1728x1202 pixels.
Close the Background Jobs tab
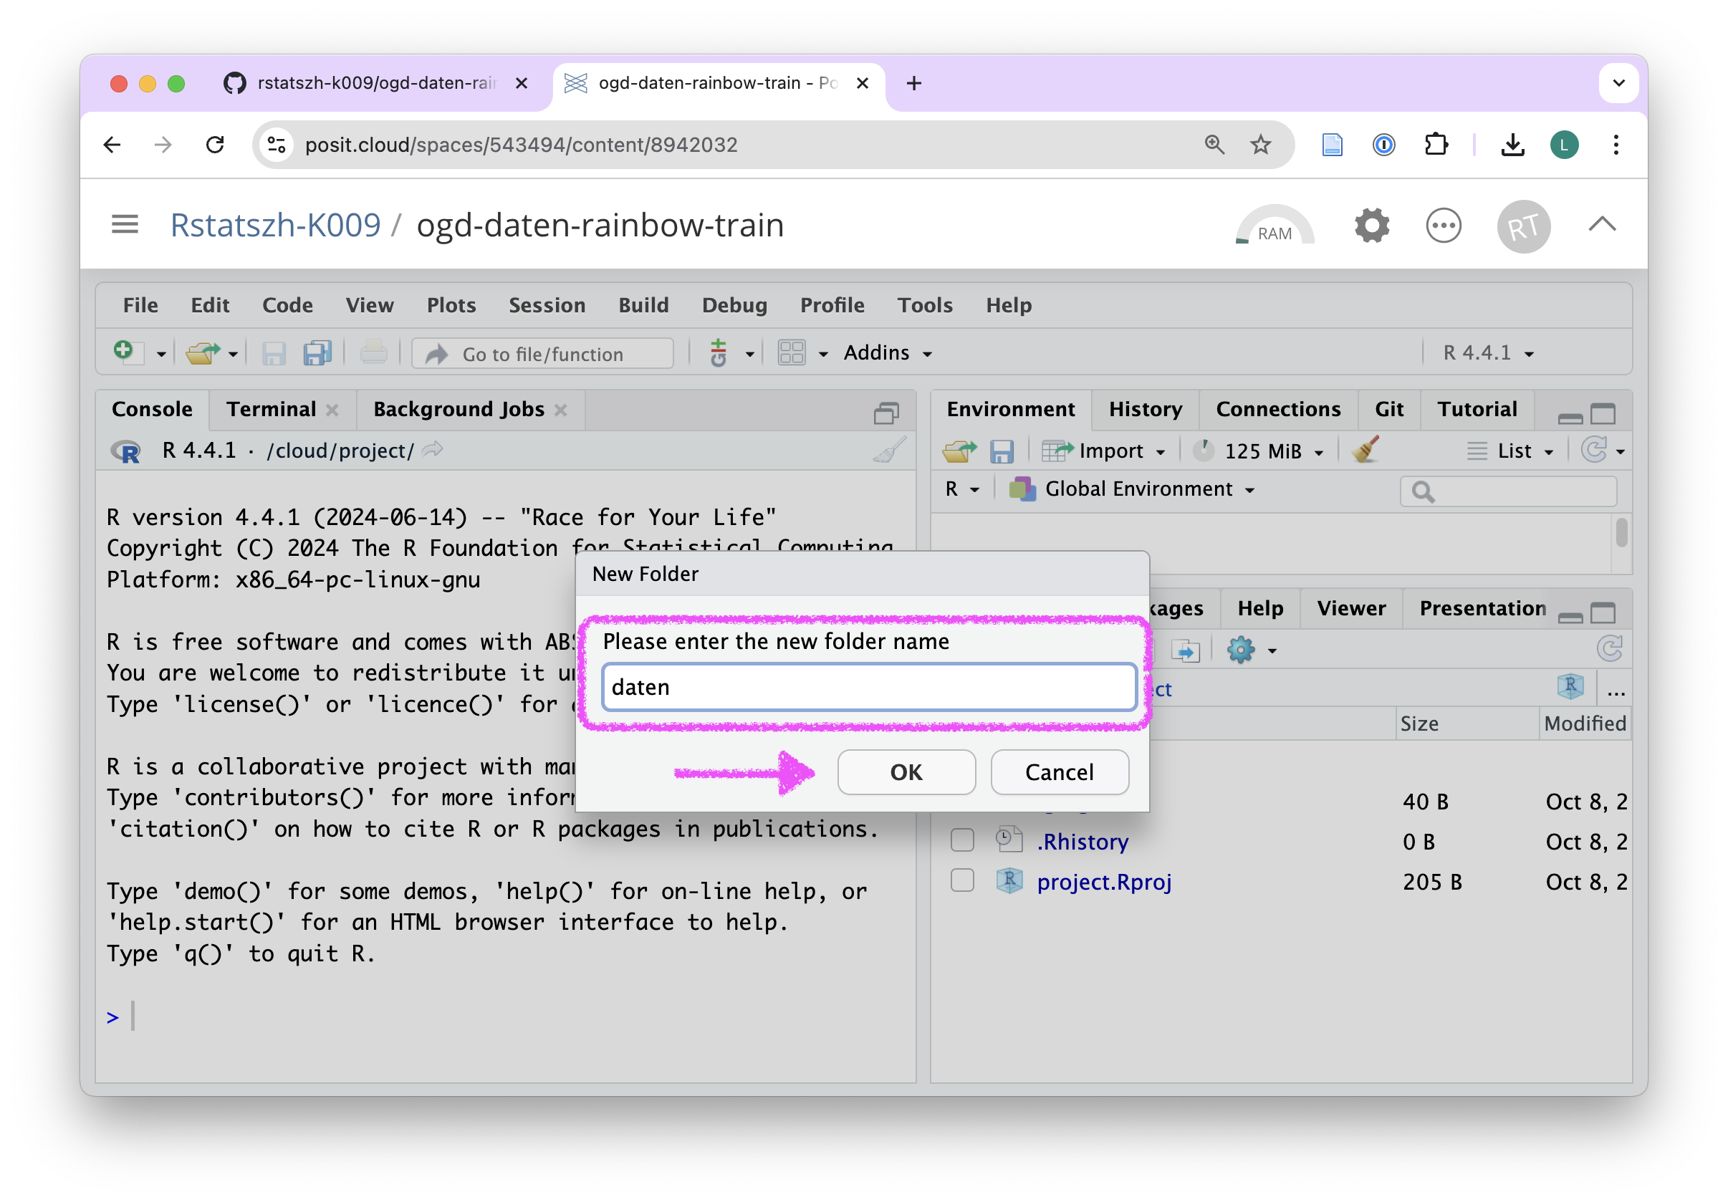561,410
